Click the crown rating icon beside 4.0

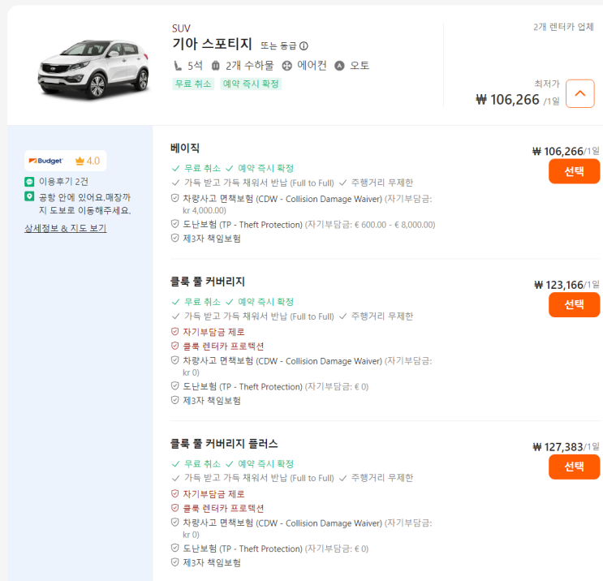point(80,161)
